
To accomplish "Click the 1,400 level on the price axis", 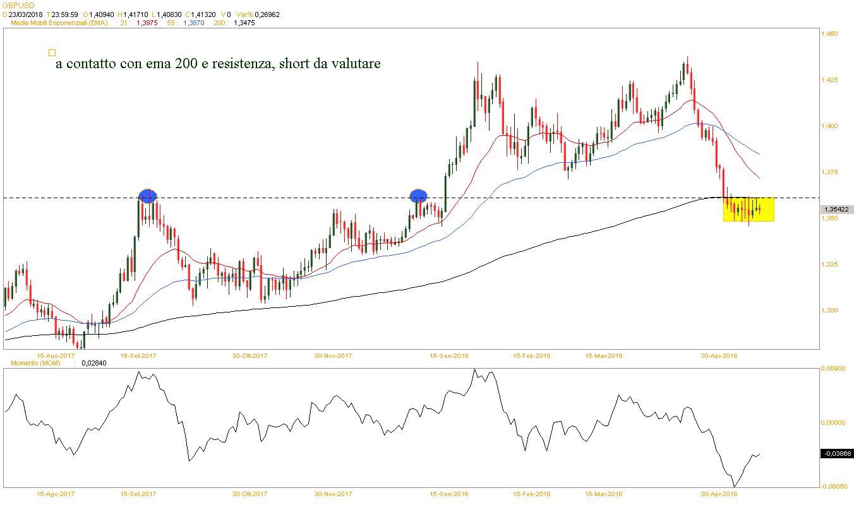I will pyautogui.click(x=829, y=126).
